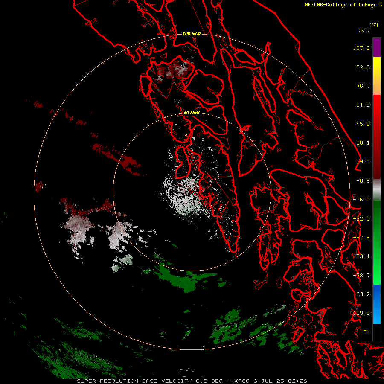Pick the green segment of the color bar

pos(377,242)
